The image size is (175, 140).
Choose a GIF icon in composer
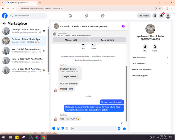coord(67,128)
